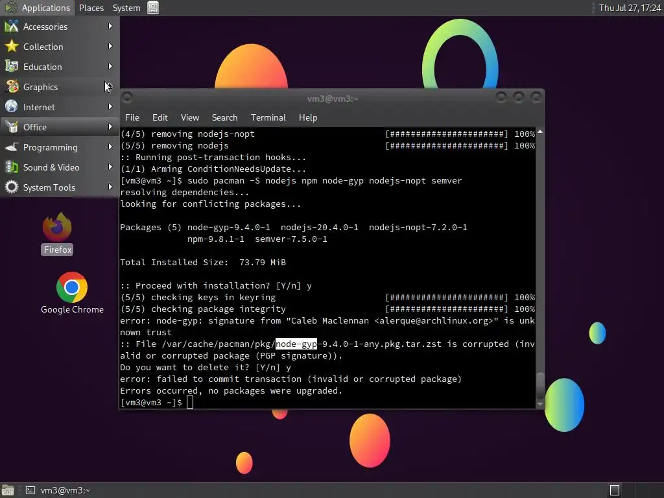Select the Graphics menu entry
The height and width of the screenshot is (498, 664).
[60, 86]
